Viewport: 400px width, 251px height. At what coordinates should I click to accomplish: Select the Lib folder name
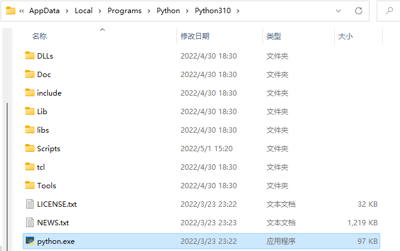coord(42,112)
